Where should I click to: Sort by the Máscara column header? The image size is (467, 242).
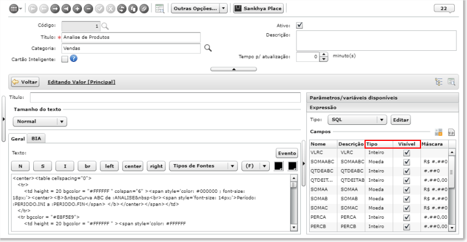click(434, 144)
